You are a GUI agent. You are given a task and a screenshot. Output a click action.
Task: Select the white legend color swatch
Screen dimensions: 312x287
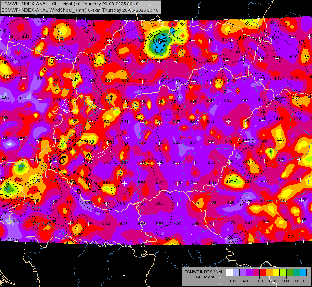click(x=229, y=273)
